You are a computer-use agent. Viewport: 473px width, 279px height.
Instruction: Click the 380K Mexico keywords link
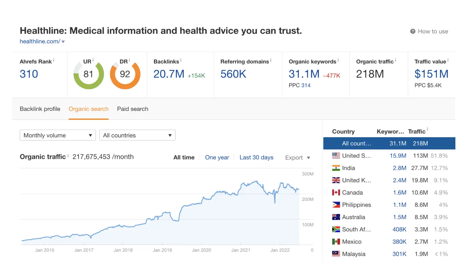[x=399, y=242]
